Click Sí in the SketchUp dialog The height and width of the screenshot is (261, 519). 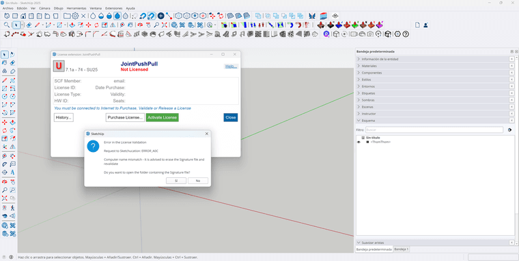point(176,181)
